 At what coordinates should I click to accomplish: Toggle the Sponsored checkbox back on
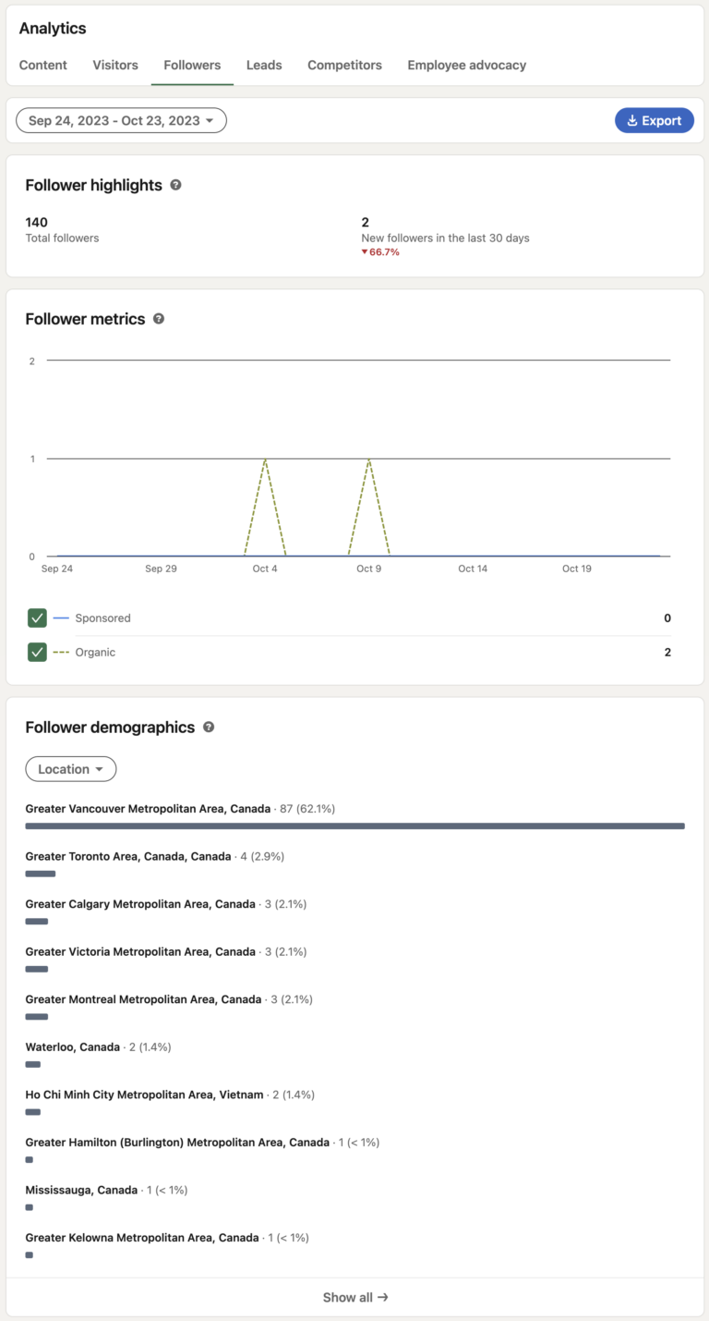click(38, 618)
